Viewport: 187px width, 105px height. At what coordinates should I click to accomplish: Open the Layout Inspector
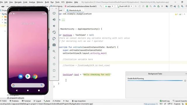pos(180,101)
